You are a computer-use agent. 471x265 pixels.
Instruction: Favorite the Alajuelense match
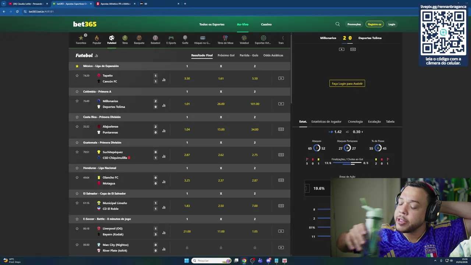pyautogui.click(x=77, y=127)
